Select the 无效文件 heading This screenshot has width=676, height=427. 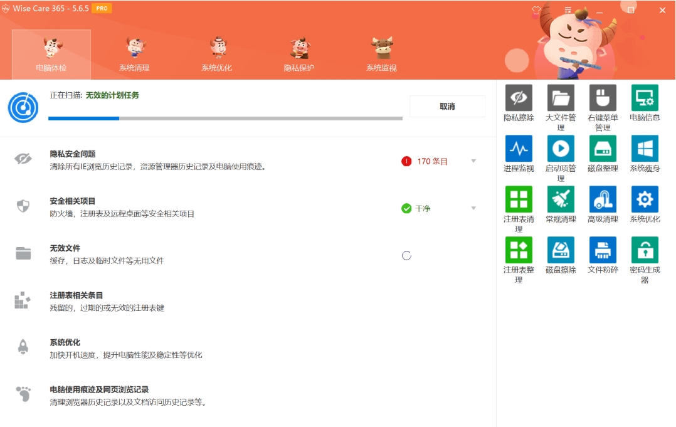65,248
